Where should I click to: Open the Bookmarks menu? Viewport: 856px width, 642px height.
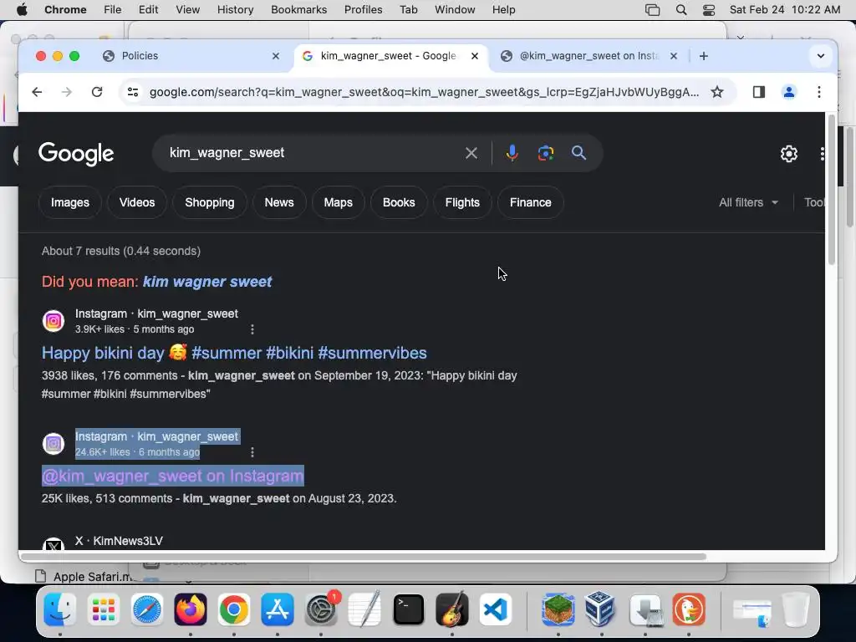point(298,10)
